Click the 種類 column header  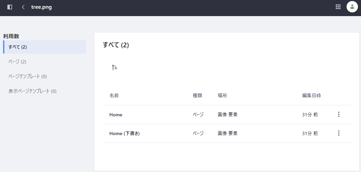click(197, 96)
